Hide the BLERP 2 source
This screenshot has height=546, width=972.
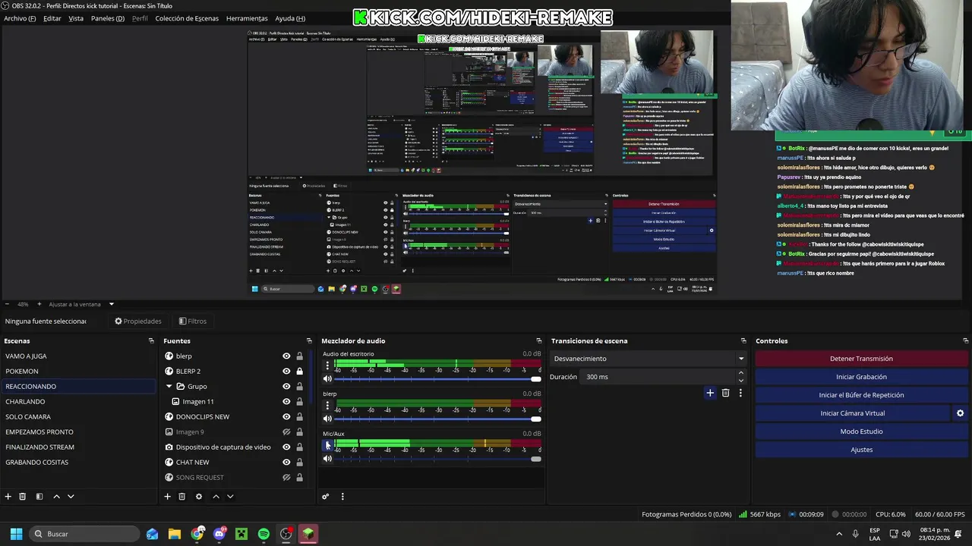[x=286, y=372]
